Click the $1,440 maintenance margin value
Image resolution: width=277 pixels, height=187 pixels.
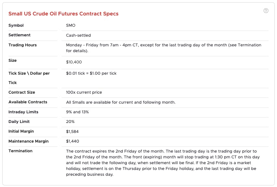pos(72,141)
